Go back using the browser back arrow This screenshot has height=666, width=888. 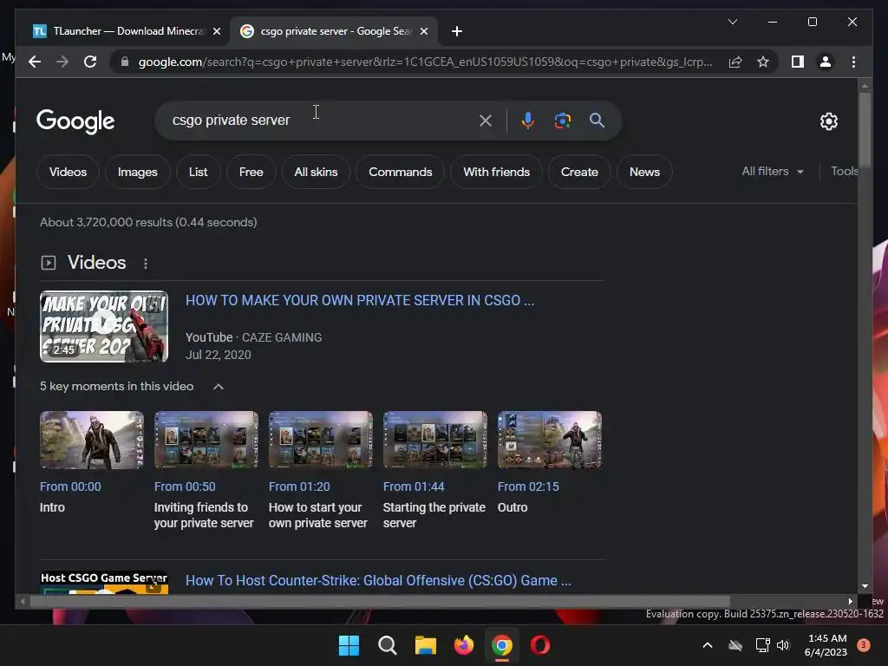pos(35,62)
